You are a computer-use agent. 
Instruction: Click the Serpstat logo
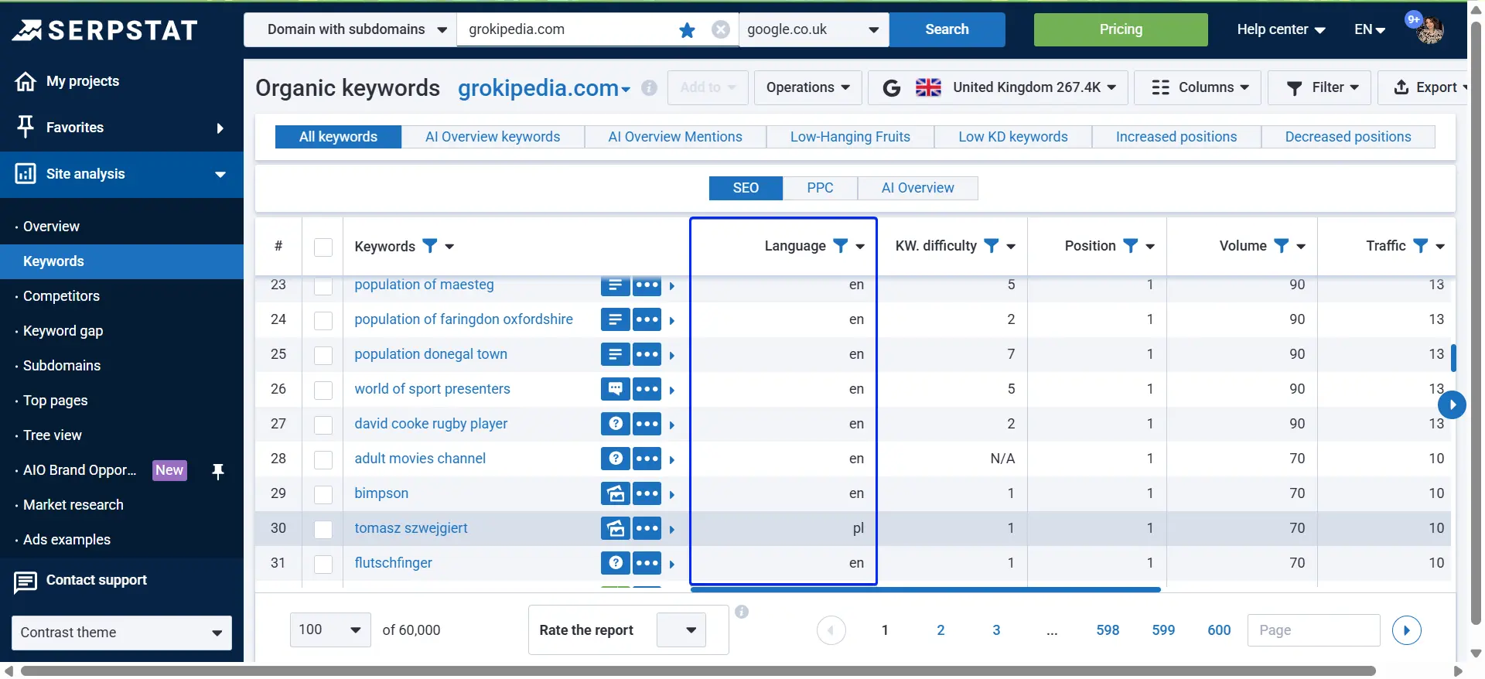click(x=105, y=30)
